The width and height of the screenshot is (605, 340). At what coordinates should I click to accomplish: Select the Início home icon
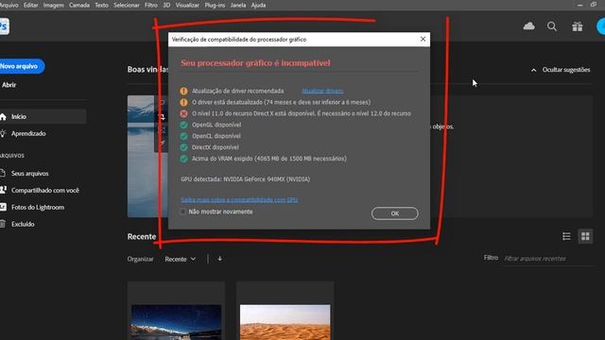[x=3, y=117]
